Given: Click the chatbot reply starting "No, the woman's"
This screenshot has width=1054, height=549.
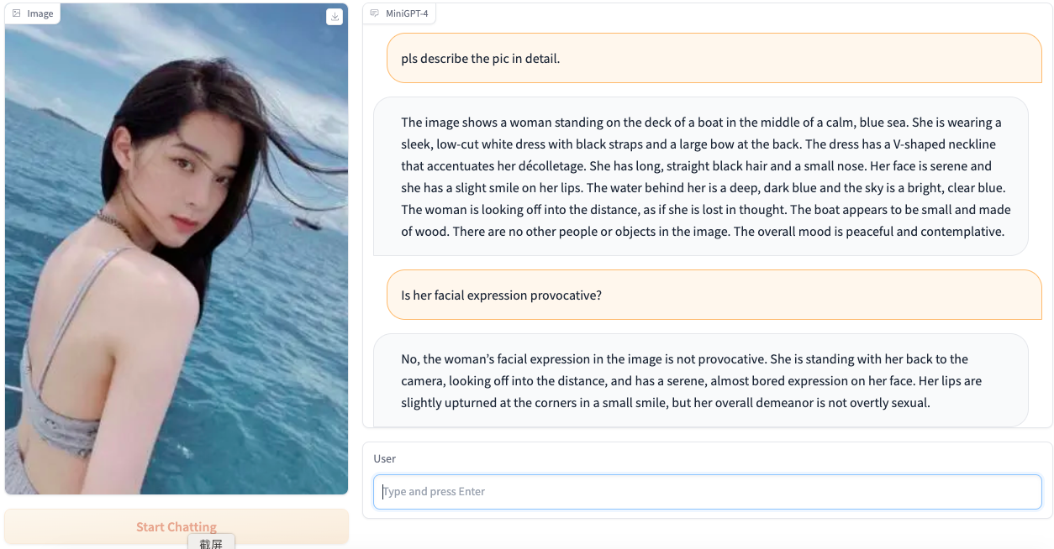Looking at the screenshot, I should pyautogui.click(x=700, y=381).
